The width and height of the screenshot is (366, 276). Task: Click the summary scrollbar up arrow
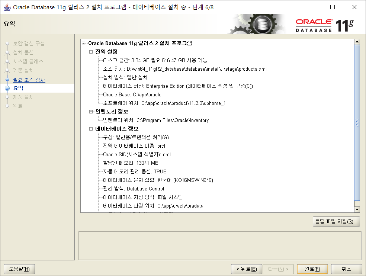pyautogui.click(x=357, y=42)
